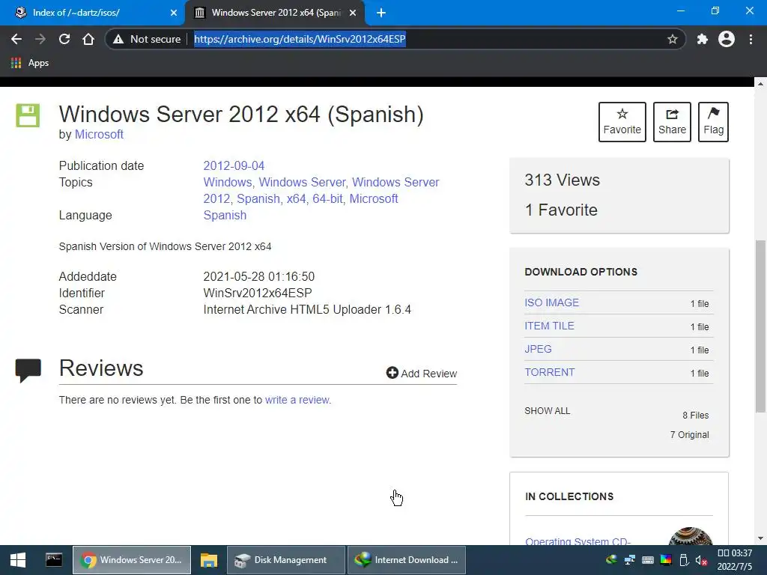Open the x64 topic link
The image size is (767, 575).
[296, 199]
